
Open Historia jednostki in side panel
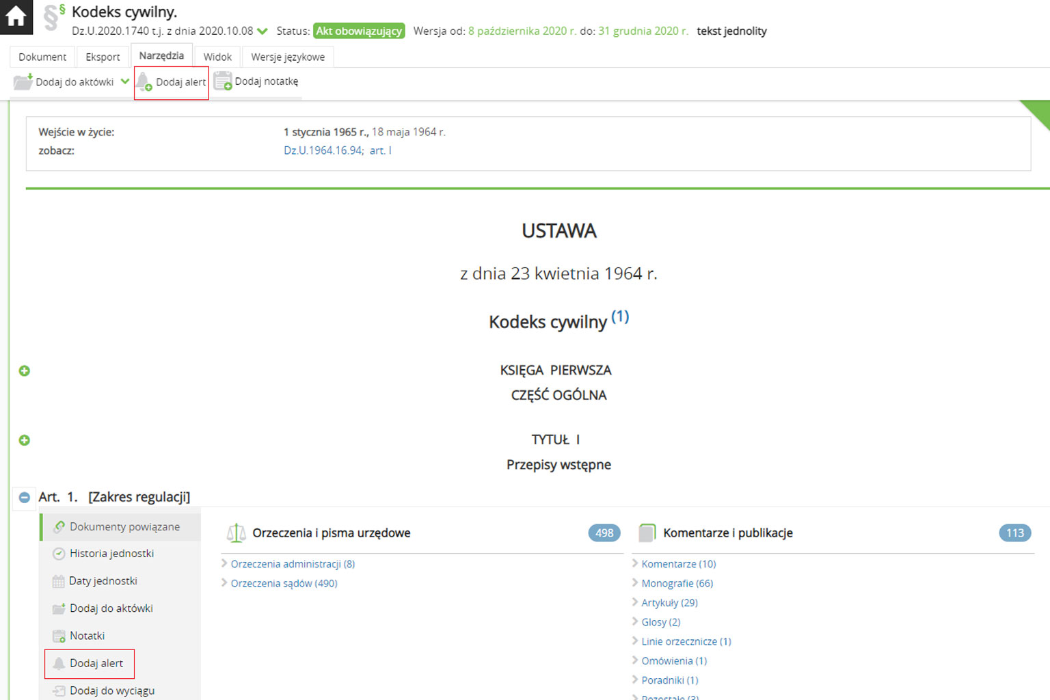pyautogui.click(x=111, y=554)
